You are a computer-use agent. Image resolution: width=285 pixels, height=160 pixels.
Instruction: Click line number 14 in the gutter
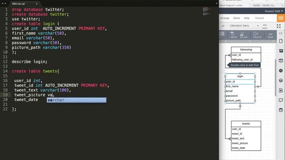tap(5, 71)
